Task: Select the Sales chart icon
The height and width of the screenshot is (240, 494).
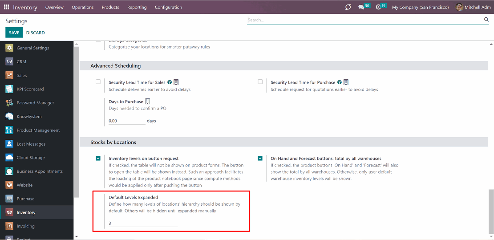Action: [9, 75]
